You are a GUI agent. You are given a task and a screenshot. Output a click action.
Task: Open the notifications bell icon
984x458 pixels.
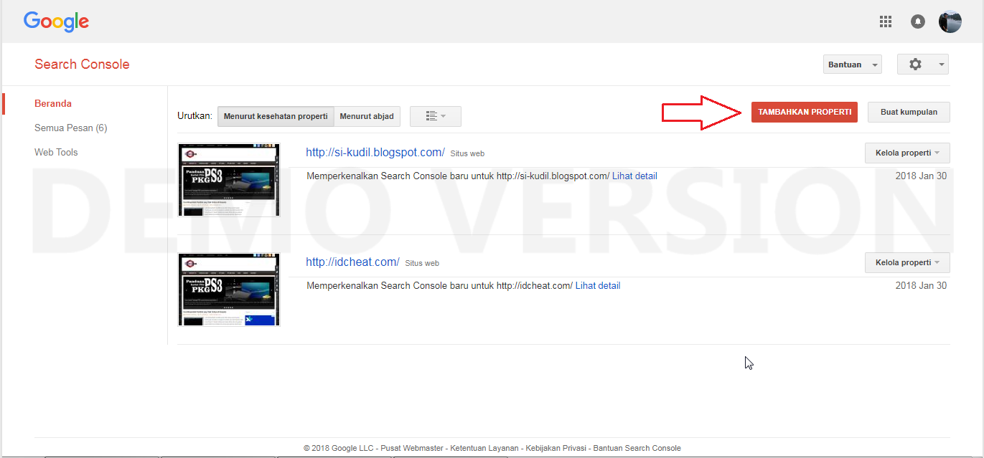coord(918,22)
